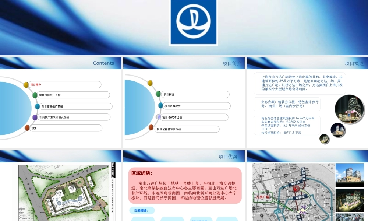Screen dimensions: 368x221
Task: Click the orange bullet beside 同区域标杆项目分析
Action: click(151, 127)
